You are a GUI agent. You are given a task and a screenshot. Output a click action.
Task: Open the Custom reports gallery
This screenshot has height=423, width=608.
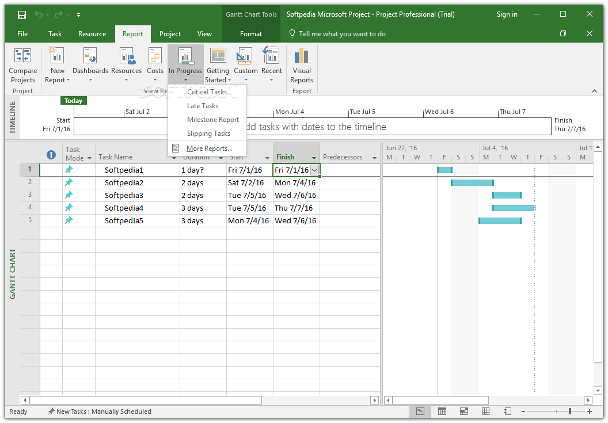click(246, 65)
